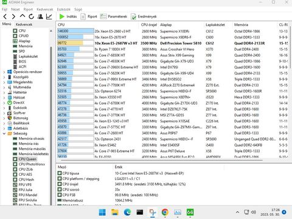Click the Memória column header
This screenshot has height=219, width=292.
click(255, 25)
